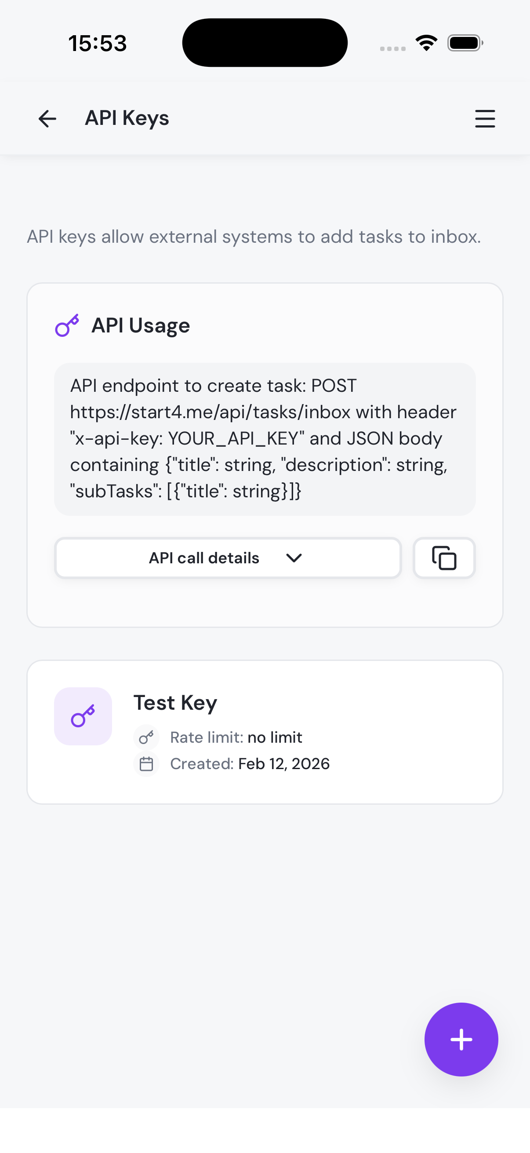530x1153 pixels.
Task: Click the API Usage heading
Action: pos(141,325)
